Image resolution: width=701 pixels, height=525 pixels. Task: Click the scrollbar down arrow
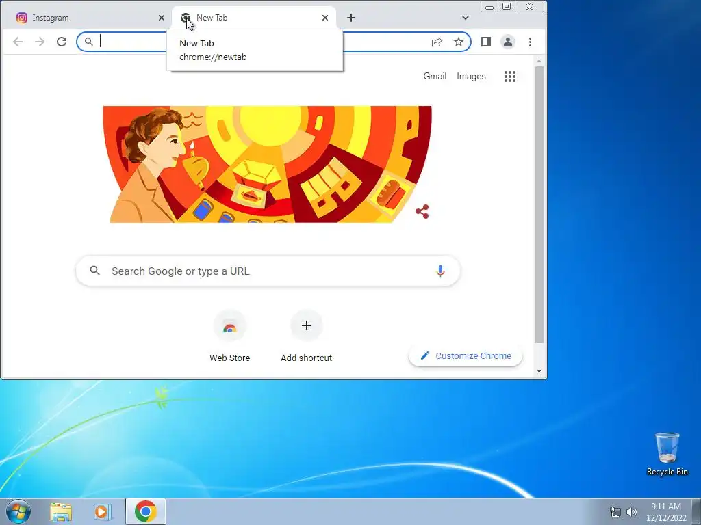pyautogui.click(x=539, y=371)
